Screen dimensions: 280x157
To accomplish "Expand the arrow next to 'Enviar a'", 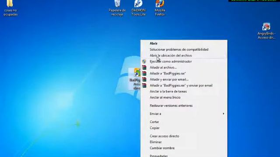I will (x=224, y=113).
